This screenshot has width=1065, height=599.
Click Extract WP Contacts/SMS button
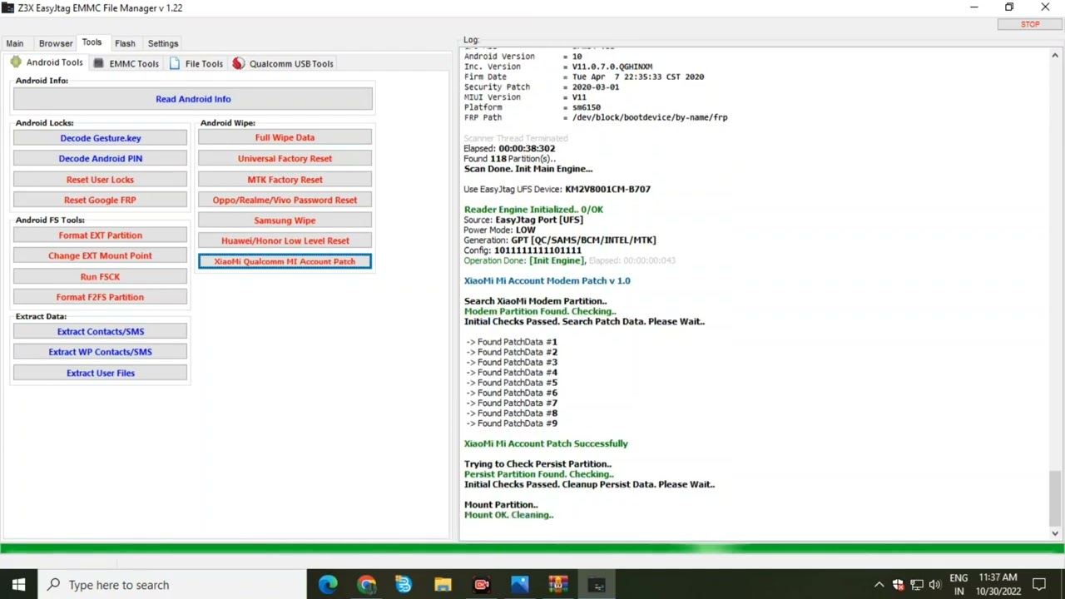[x=100, y=352]
